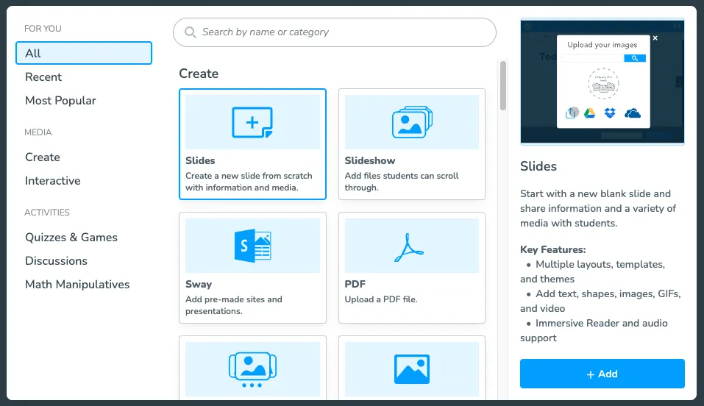
Task: Click the vertical scrollbar of activity list
Action: click(x=503, y=85)
